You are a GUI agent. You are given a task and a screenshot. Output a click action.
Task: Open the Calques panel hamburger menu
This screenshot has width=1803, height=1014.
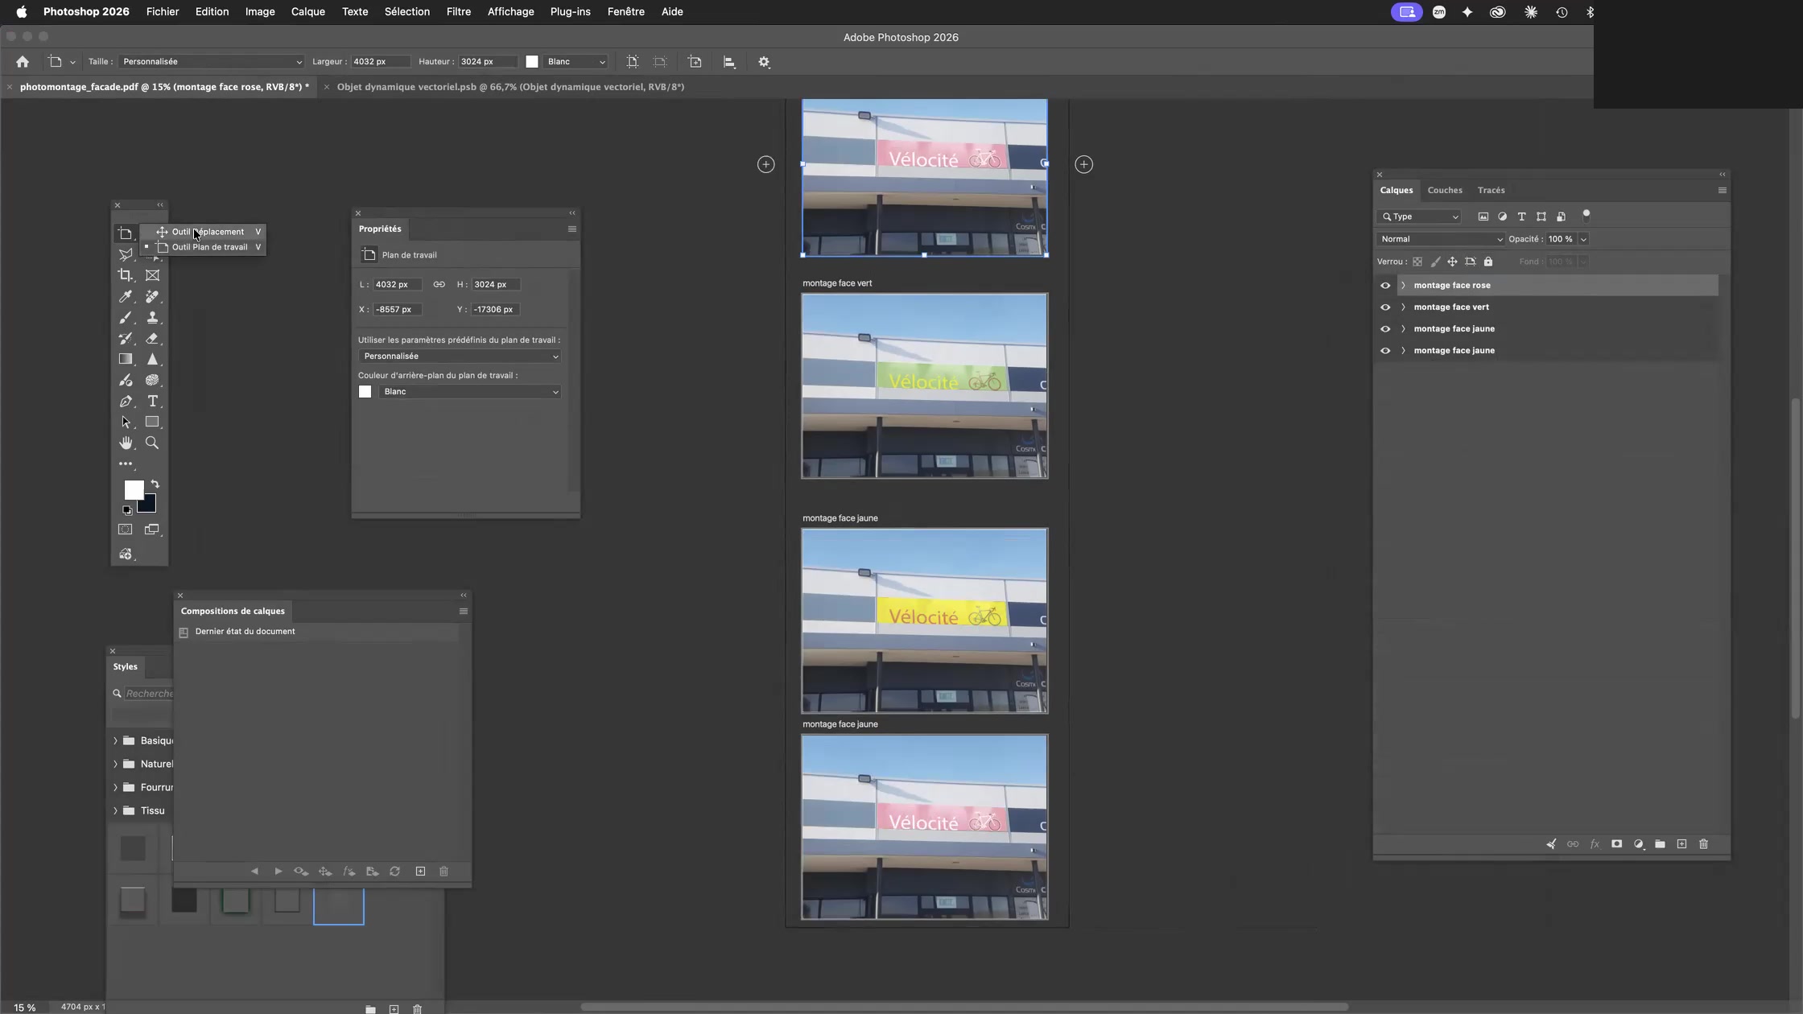tap(1722, 191)
